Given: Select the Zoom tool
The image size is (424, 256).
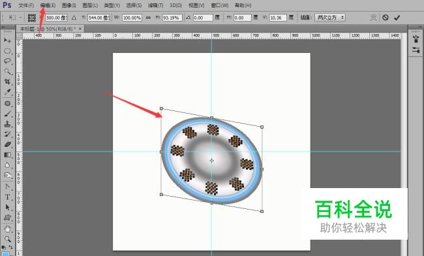Looking at the screenshot, I should (x=7, y=239).
